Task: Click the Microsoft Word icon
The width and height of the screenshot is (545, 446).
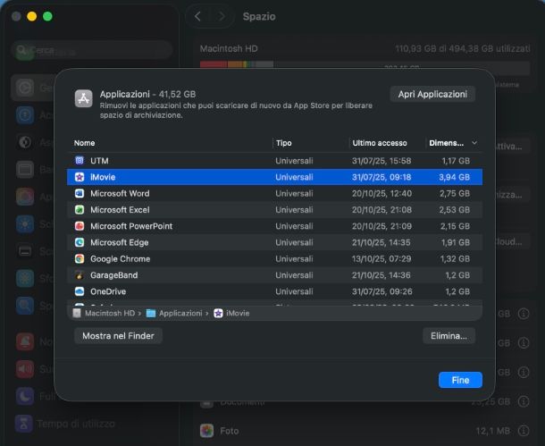Action: point(80,193)
